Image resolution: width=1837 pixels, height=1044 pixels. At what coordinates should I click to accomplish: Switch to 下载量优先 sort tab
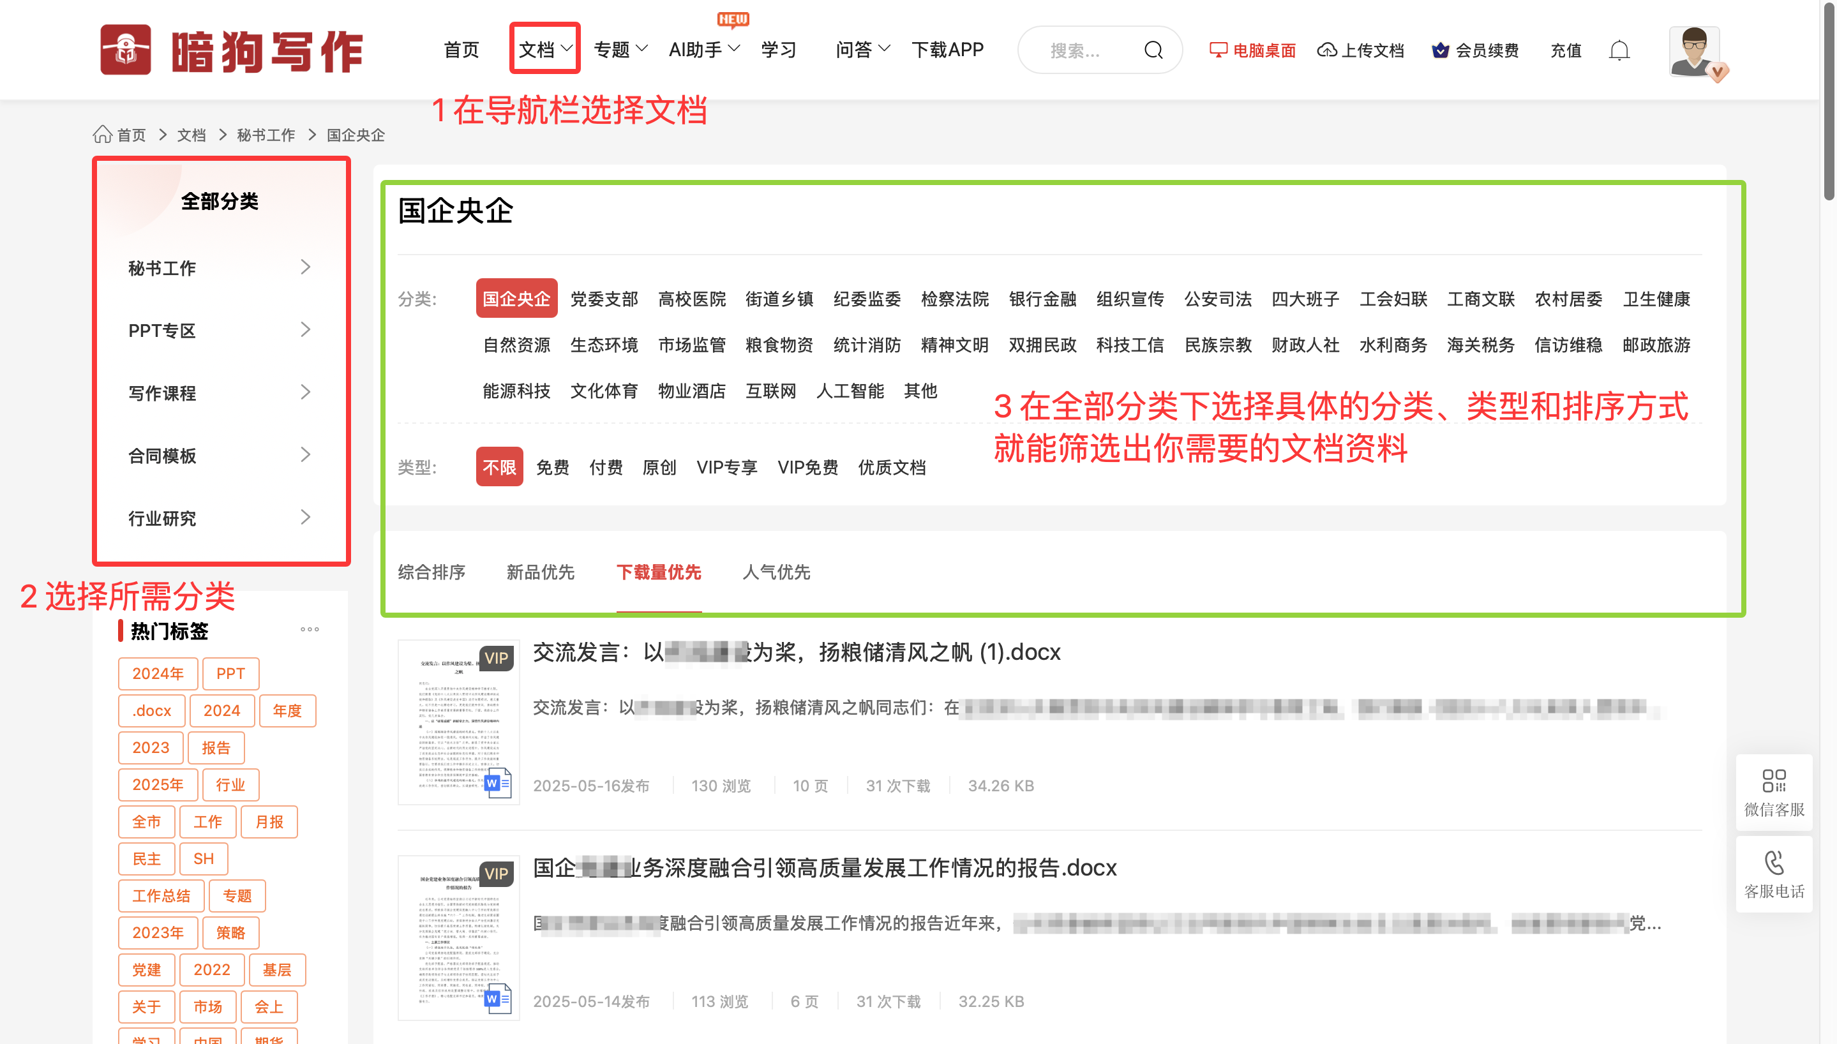pos(659,572)
